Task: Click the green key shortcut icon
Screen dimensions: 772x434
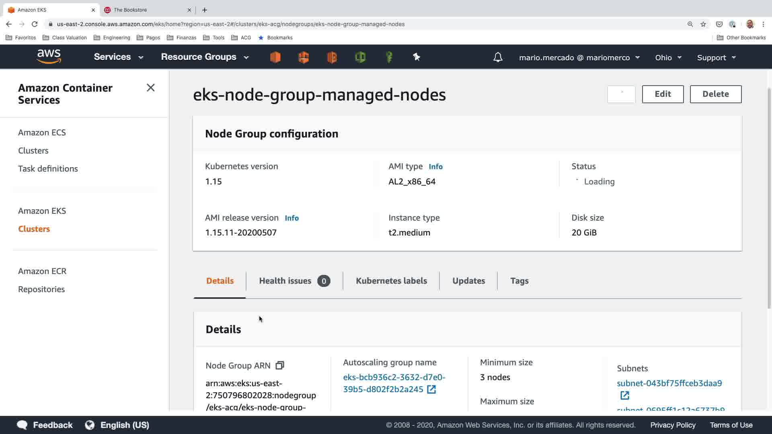Action: [389, 57]
